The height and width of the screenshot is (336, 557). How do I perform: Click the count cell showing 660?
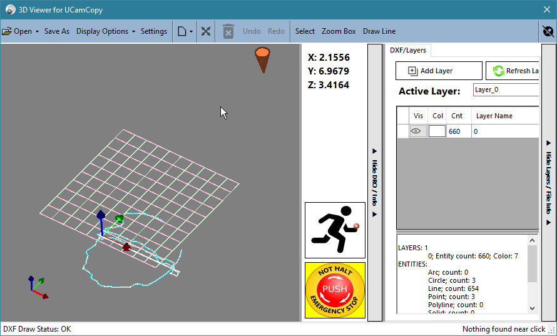459,131
